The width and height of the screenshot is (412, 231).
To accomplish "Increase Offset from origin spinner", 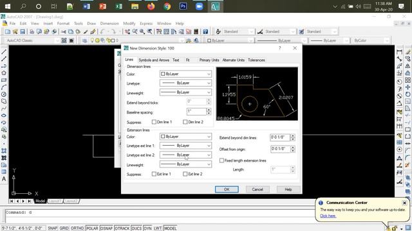I will pos(293,147).
